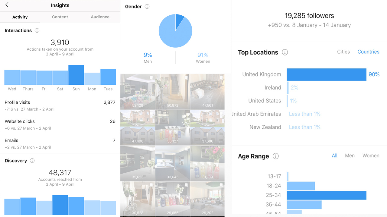The height and width of the screenshot is (217, 387).
Task: Open the post thumbnail with 33,645 reach
Action: tap(173, 163)
